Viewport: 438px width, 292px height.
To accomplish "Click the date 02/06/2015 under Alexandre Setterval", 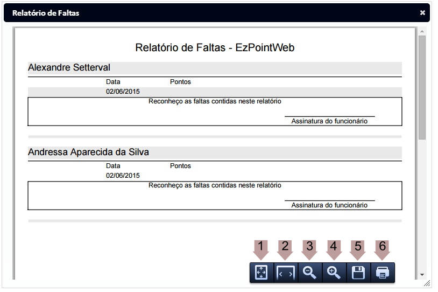I will [123, 92].
